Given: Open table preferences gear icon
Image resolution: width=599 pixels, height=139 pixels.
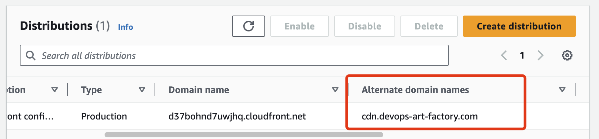Looking at the screenshot, I should [x=567, y=55].
